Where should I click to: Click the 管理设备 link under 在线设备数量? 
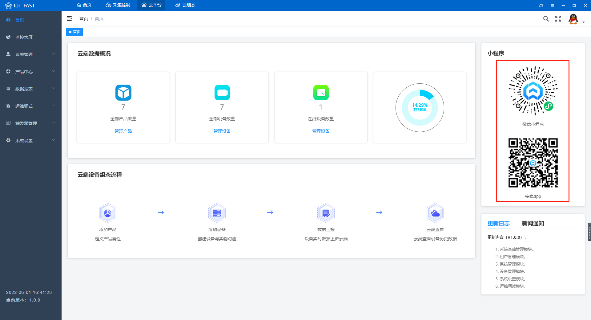[321, 131]
